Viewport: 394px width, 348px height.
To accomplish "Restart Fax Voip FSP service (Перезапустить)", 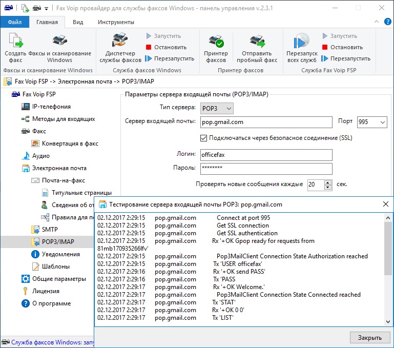I will click(x=346, y=58).
